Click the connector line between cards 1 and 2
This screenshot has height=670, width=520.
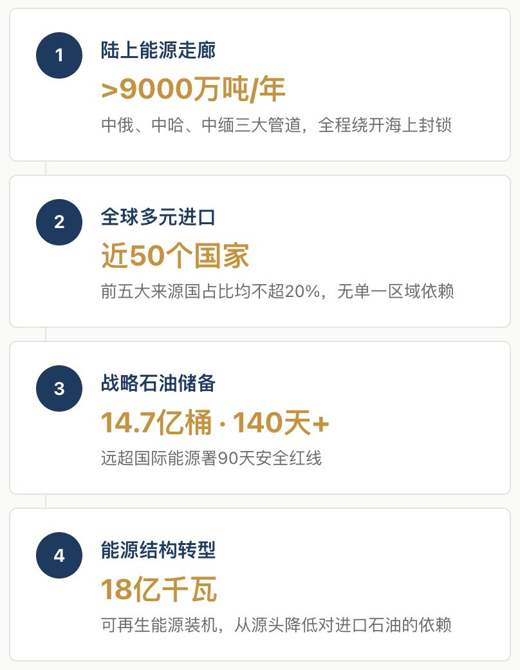click(x=45, y=168)
